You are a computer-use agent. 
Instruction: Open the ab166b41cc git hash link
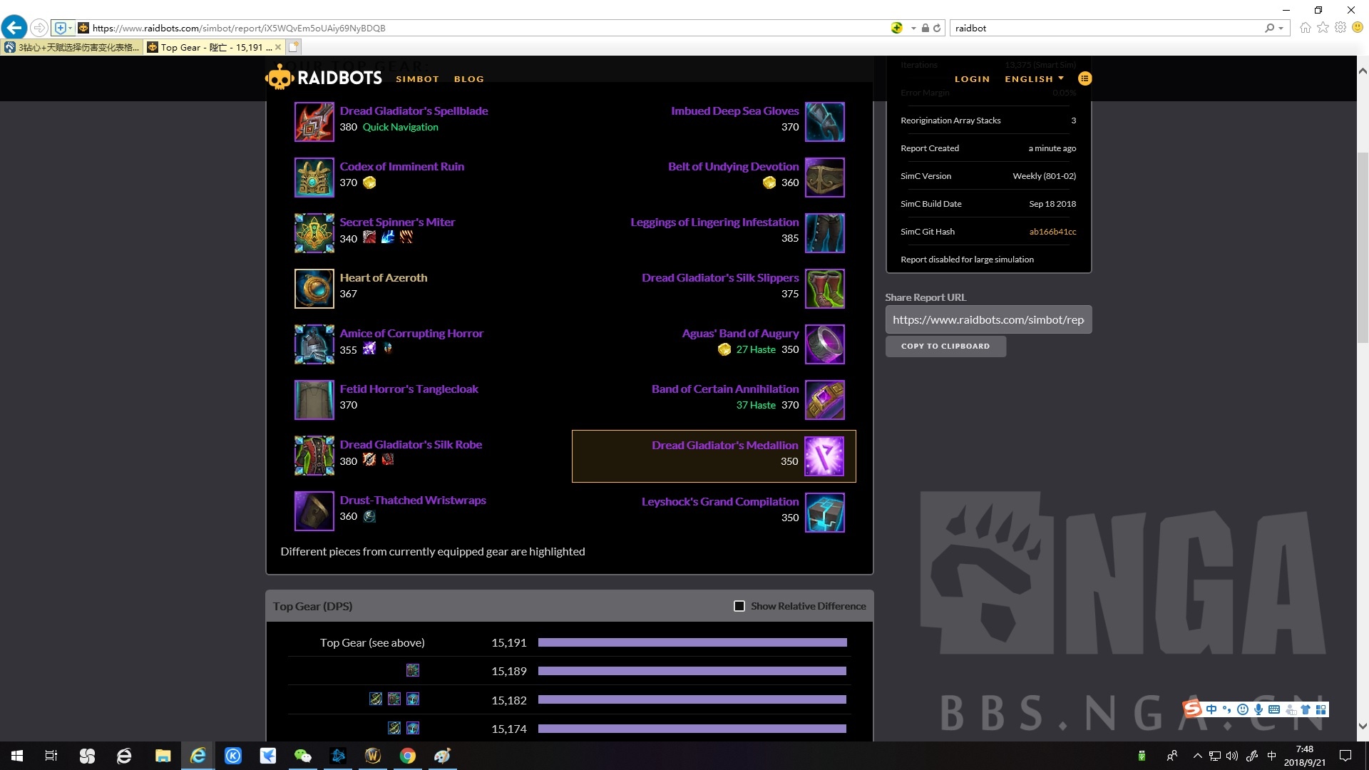(1052, 232)
